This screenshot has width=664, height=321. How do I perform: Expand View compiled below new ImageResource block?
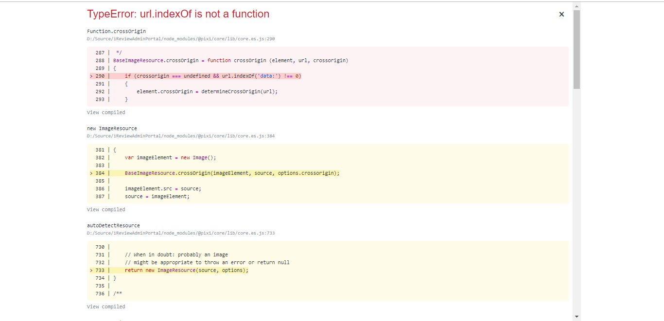pos(106,210)
